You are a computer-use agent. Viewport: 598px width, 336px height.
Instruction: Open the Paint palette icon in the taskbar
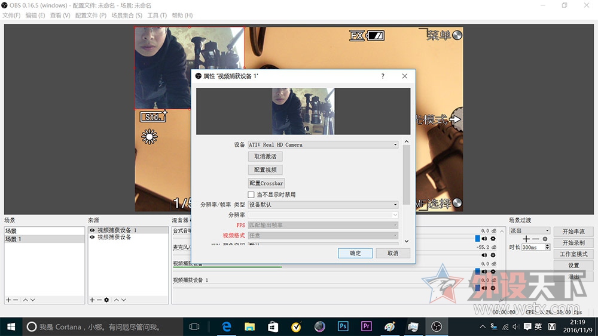(x=389, y=326)
